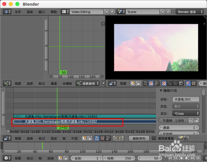This screenshot has height=162, width=207.
Task: Open the Blender 渲染 engine dropdown
Action: 190,12
